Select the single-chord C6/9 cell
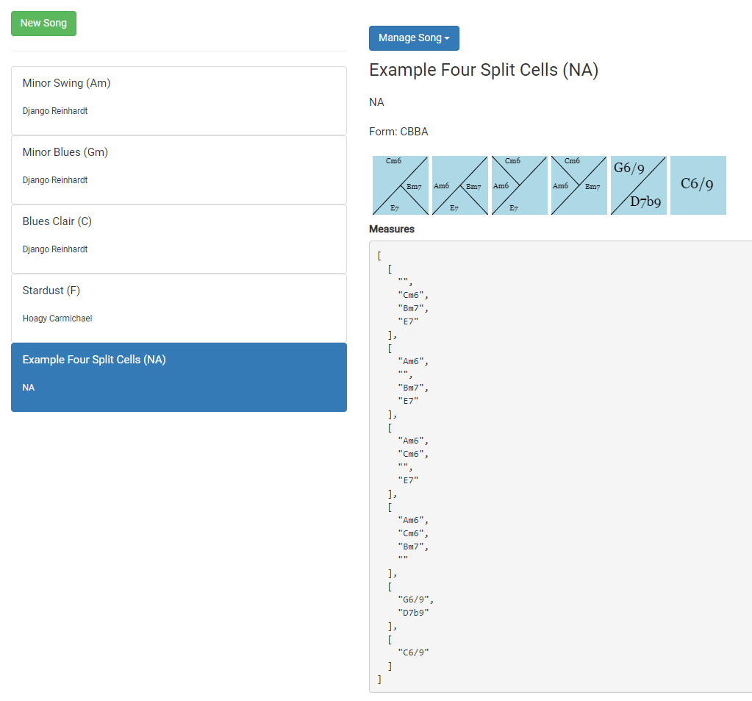Image resolution: width=752 pixels, height=701 pixels. 698,185
